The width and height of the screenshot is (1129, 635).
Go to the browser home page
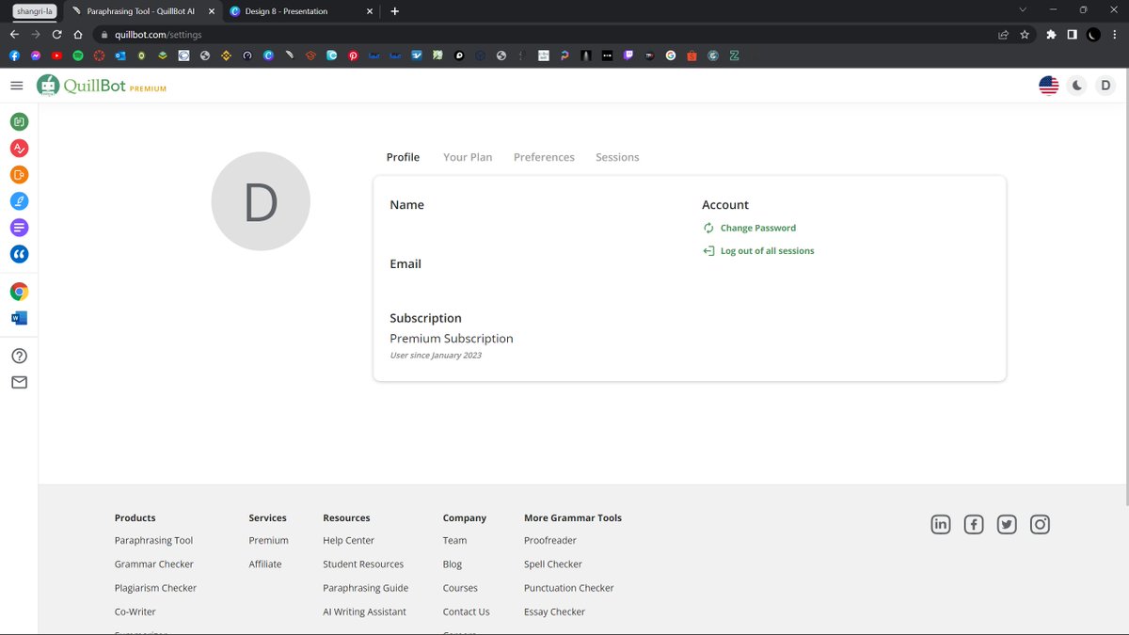point(78,34)
